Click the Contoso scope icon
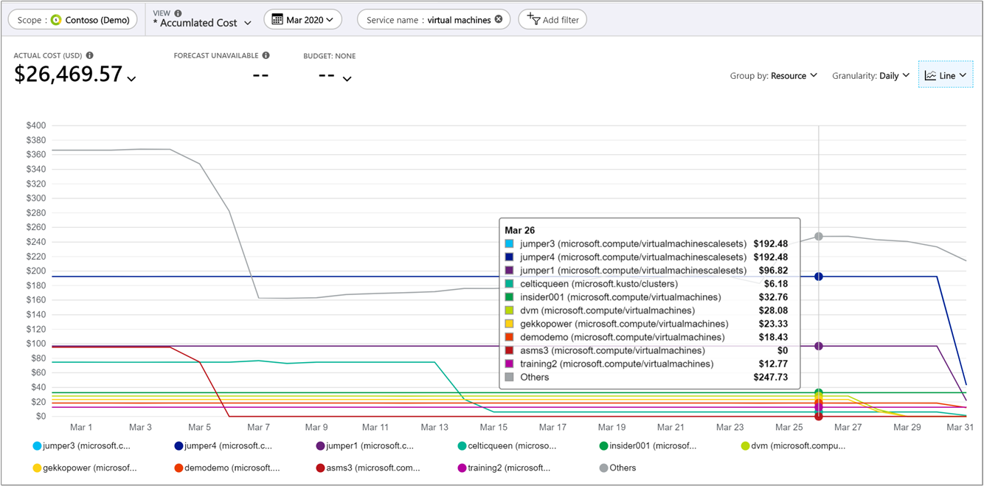Image resolution: width=984 pixels, height=486 pixels. point(56,20)
